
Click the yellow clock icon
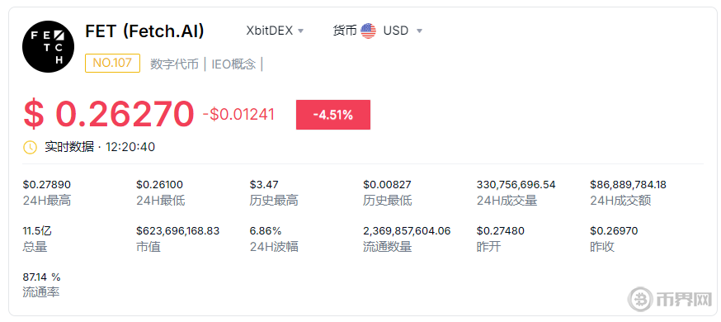click(30, 147)
